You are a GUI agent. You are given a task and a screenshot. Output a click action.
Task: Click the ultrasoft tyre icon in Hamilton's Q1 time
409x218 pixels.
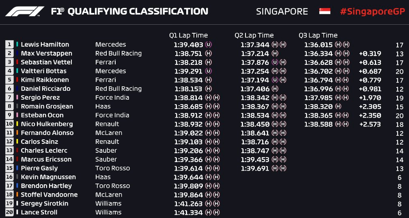click(209, 45)
